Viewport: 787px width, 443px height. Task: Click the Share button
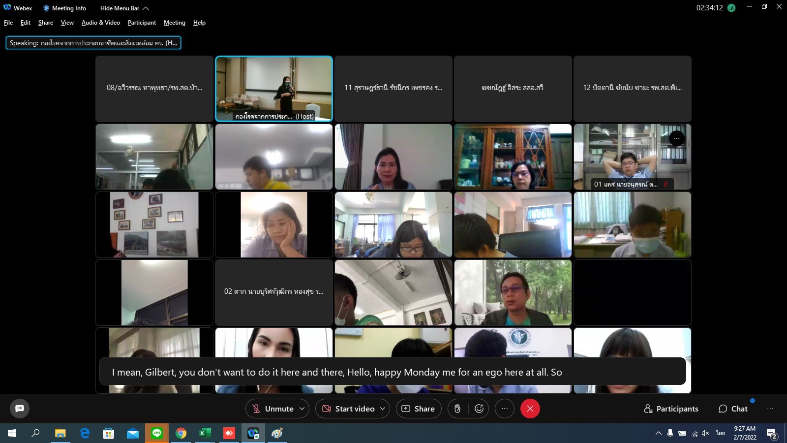(x=418, y=409)
